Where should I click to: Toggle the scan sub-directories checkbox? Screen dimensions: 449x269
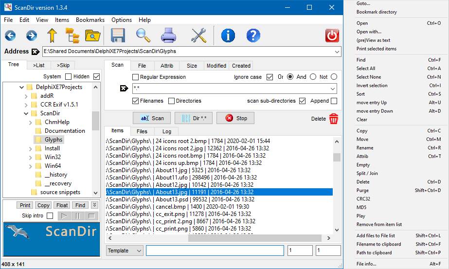[x=302, y=101]
